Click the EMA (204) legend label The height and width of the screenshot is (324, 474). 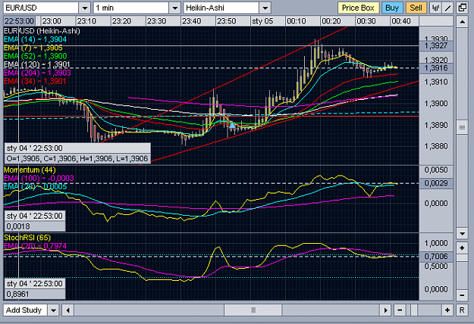click(37, 73)
